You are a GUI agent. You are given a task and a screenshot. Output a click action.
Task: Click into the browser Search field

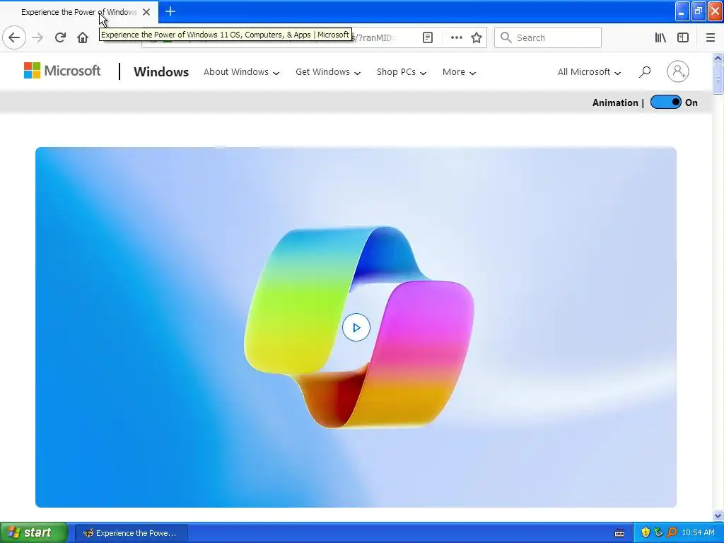(x=548, y=37)
